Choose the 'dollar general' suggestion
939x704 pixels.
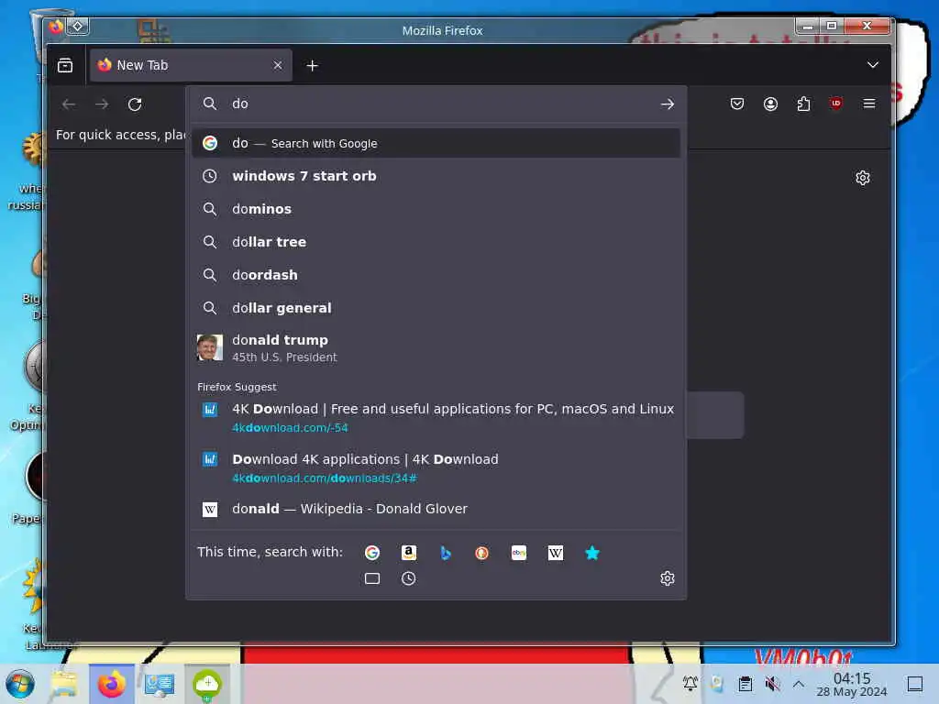436,308
